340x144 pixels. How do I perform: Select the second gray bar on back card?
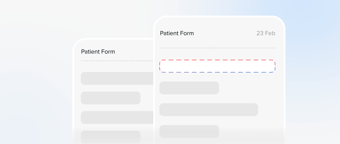click(x=110, y=98)
